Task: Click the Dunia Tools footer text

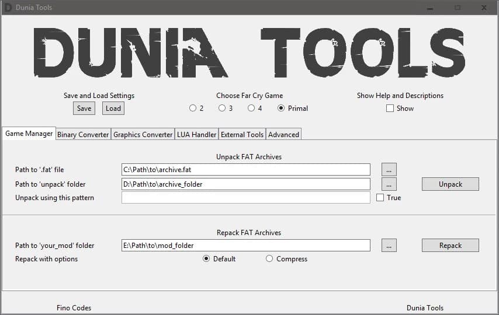Action: (x=425, y=307)
